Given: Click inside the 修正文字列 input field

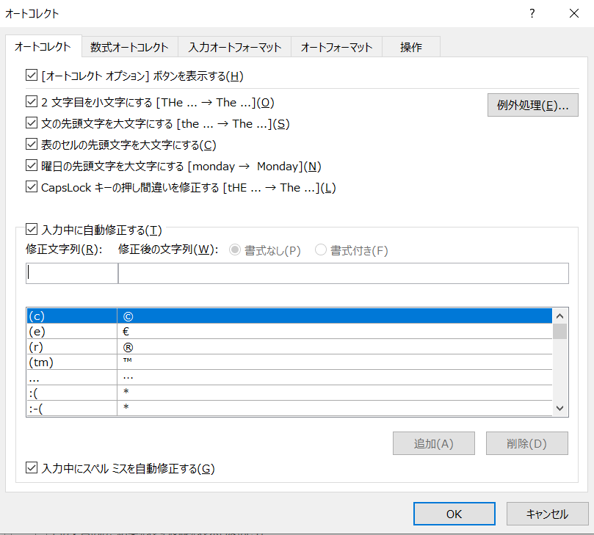Looking at the screenshot, I should tap(71, 272).
